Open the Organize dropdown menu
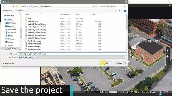This screenshot has height=96, width=172. pos(8,11)
